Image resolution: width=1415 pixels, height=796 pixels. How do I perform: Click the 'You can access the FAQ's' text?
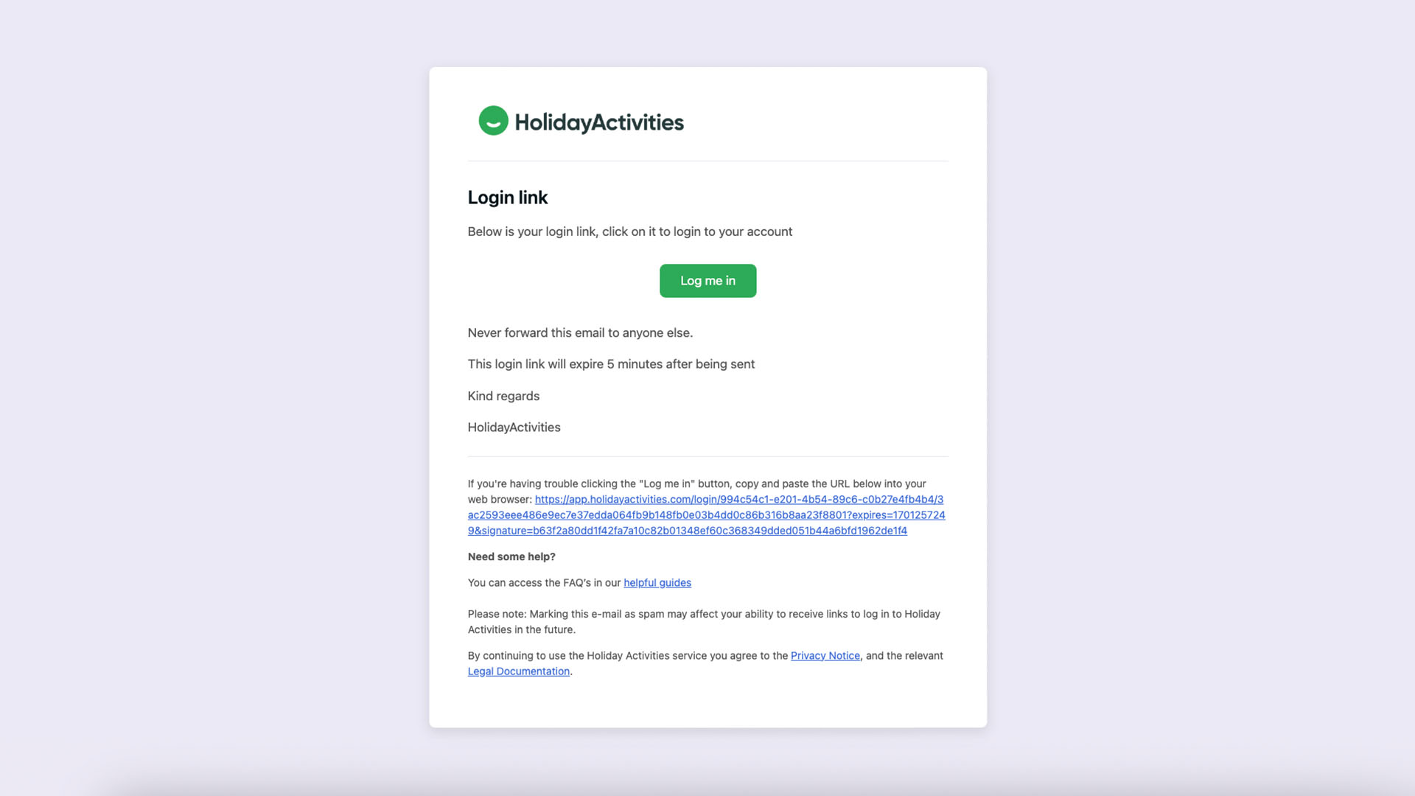coord(544,583)
